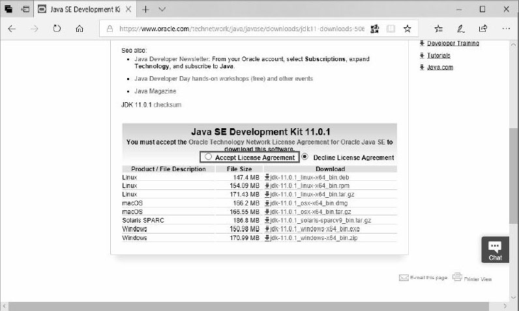Download jdk-11.0.1_windows-x64_bin.zip

[x=314, y=237]
